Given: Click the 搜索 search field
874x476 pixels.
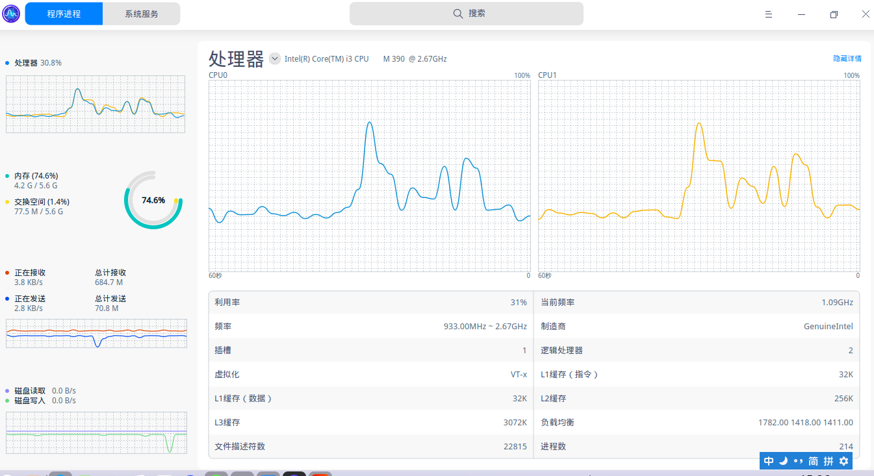Looking at the screenshot, I should [x=467, y=14].
